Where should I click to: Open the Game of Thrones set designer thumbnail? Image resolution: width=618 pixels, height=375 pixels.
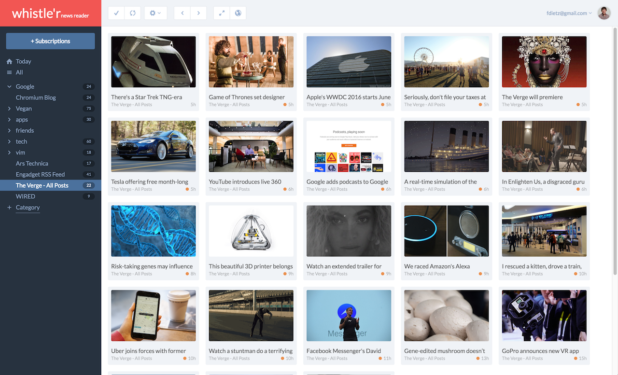(x=251, y=62)
